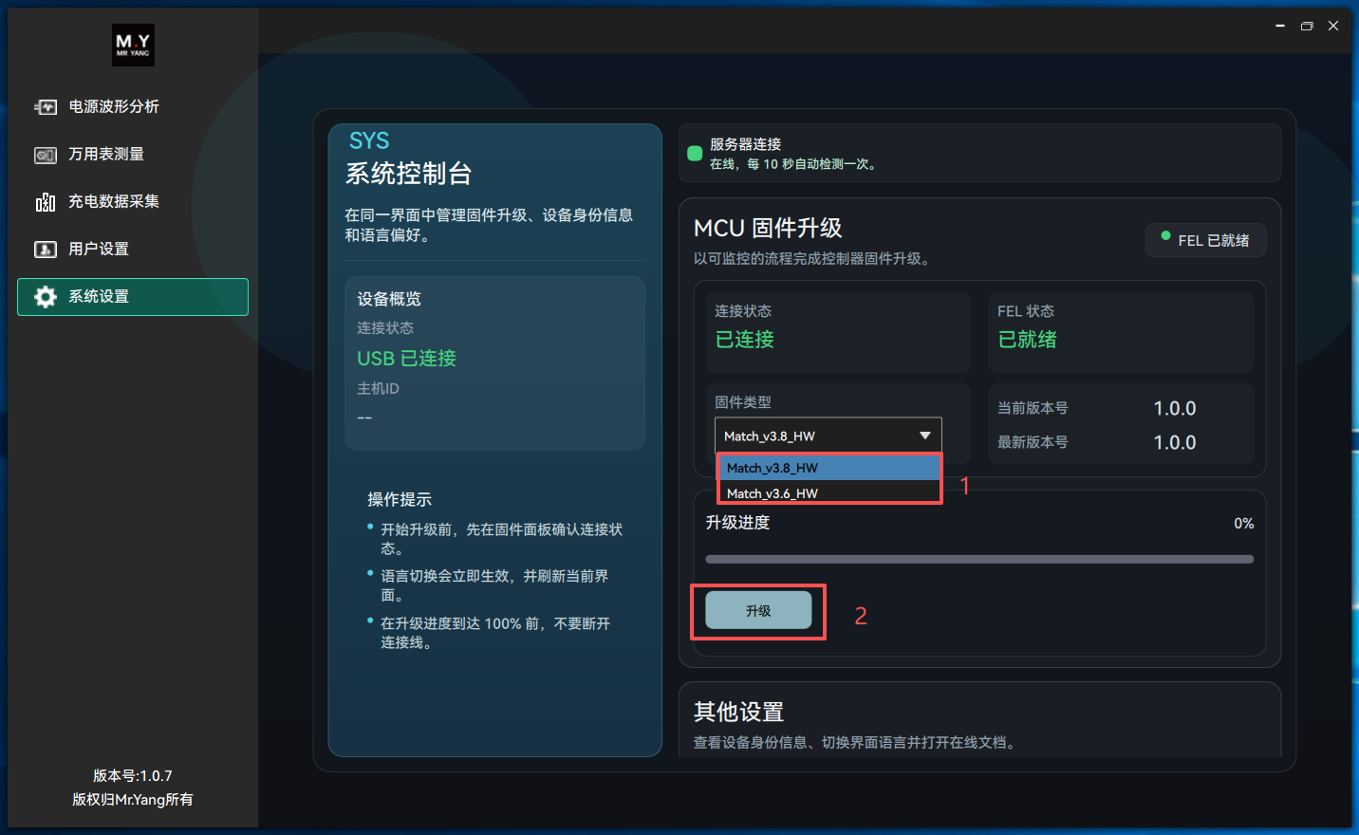1359x835 pixels.
Task: Click the 服务器连接 title
Action: click(x=745, y=144)
